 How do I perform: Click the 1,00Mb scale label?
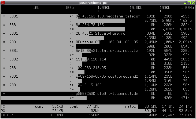[x=187, y=8]
